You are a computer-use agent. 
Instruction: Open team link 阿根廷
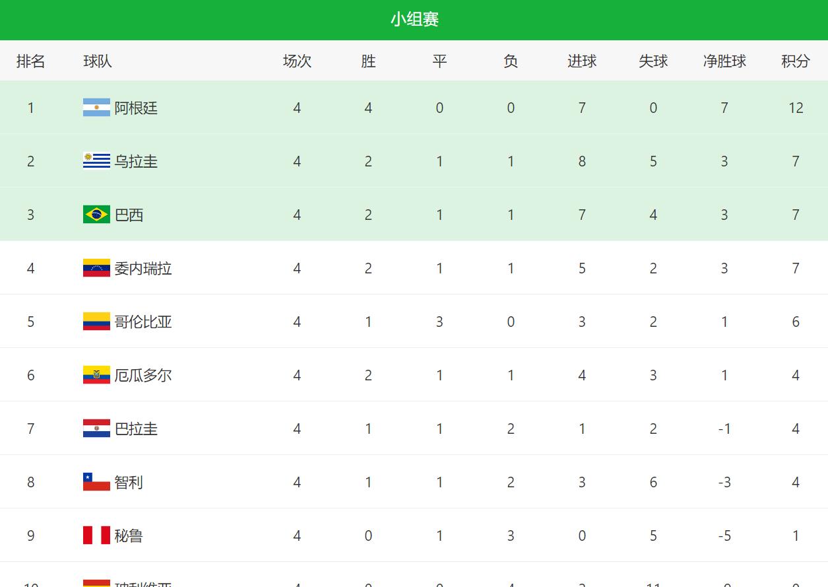point(136,108)
